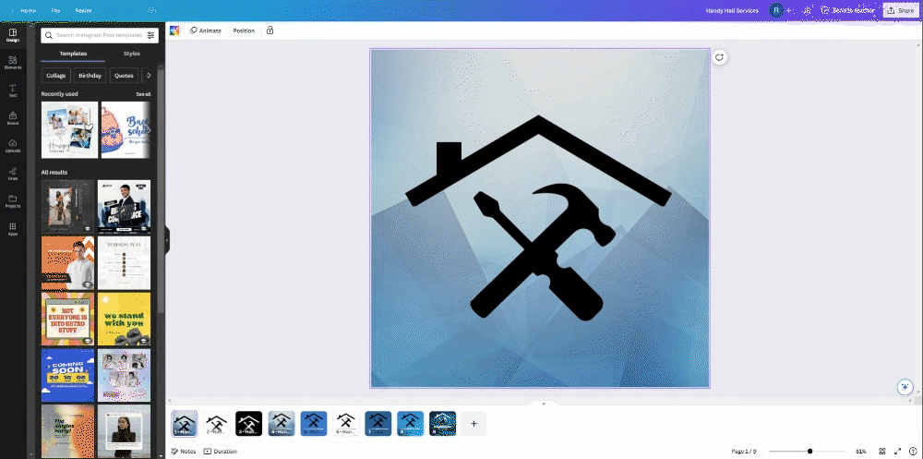The width and height of the screenshot is (923, 459).
Task: Click the Share button
Action: 901,10
